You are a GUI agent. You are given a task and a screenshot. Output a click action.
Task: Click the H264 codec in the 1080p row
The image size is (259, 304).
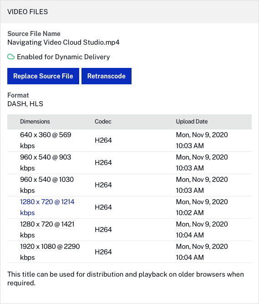pyautogui.click(x=103, y=252)
